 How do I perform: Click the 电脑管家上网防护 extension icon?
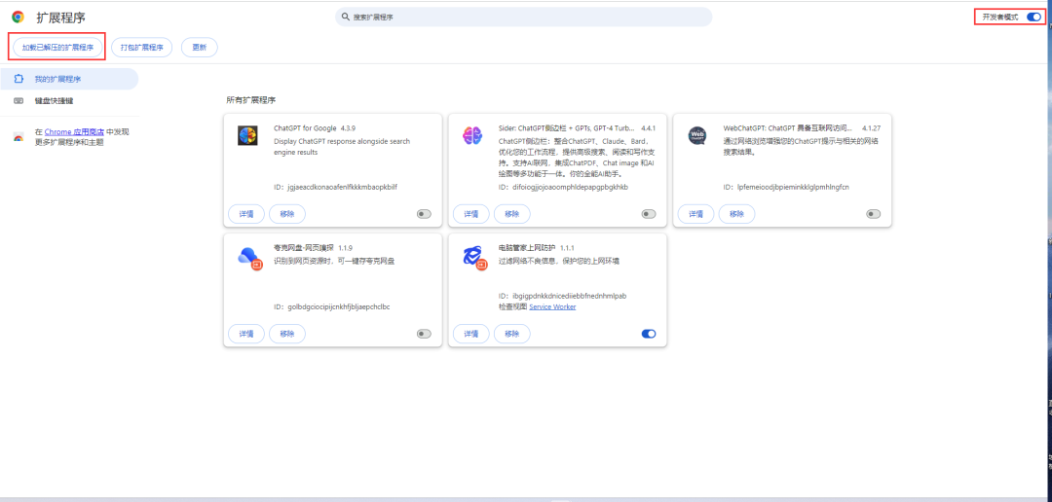pyautogui.click(x=474, y=257)
